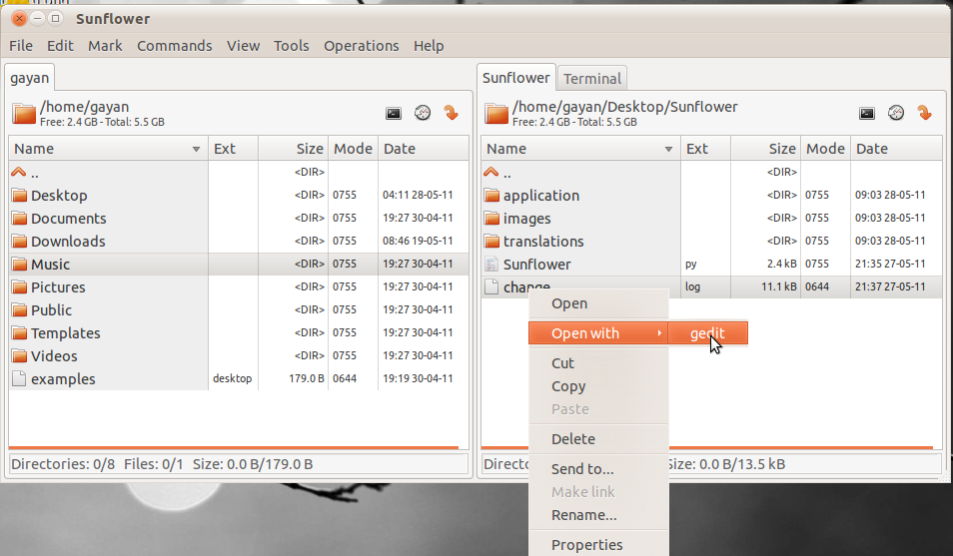Open the File menu
Screen dimensions: 953x556
point(21,46)
